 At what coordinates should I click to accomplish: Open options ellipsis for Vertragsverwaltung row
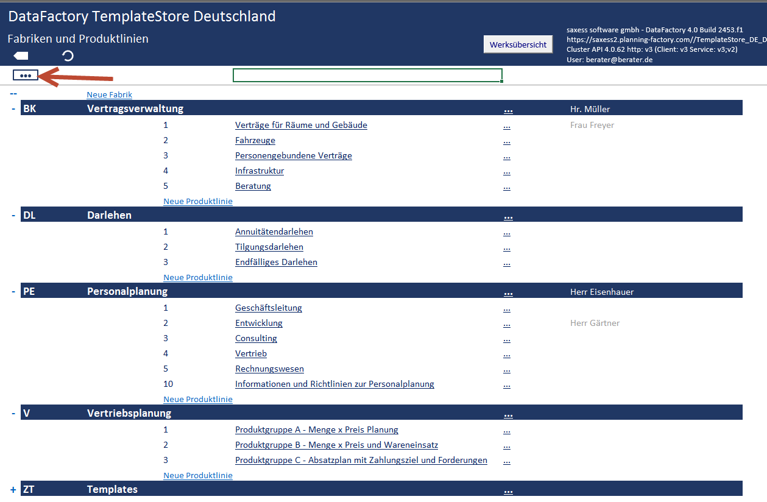tap(508, 110)
